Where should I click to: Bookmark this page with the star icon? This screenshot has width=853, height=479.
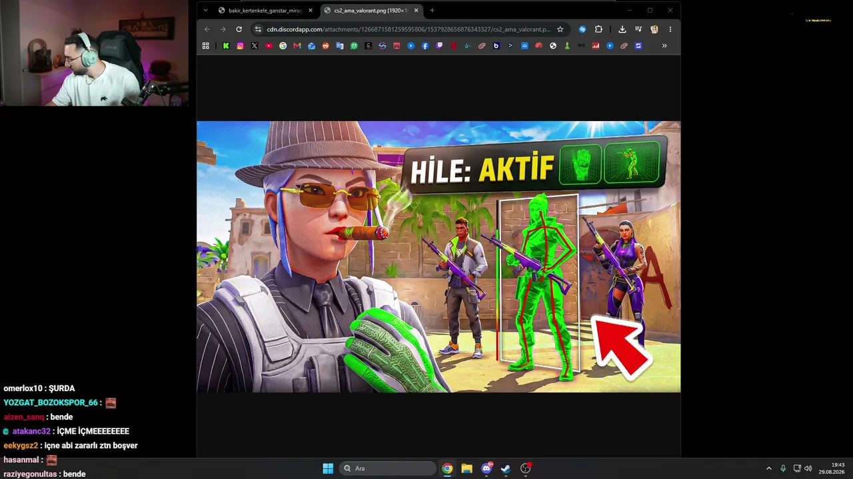click(x=560, y=29)
